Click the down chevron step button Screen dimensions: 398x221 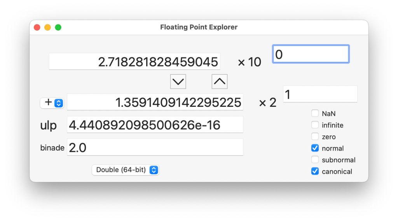[x=178, y=82]
